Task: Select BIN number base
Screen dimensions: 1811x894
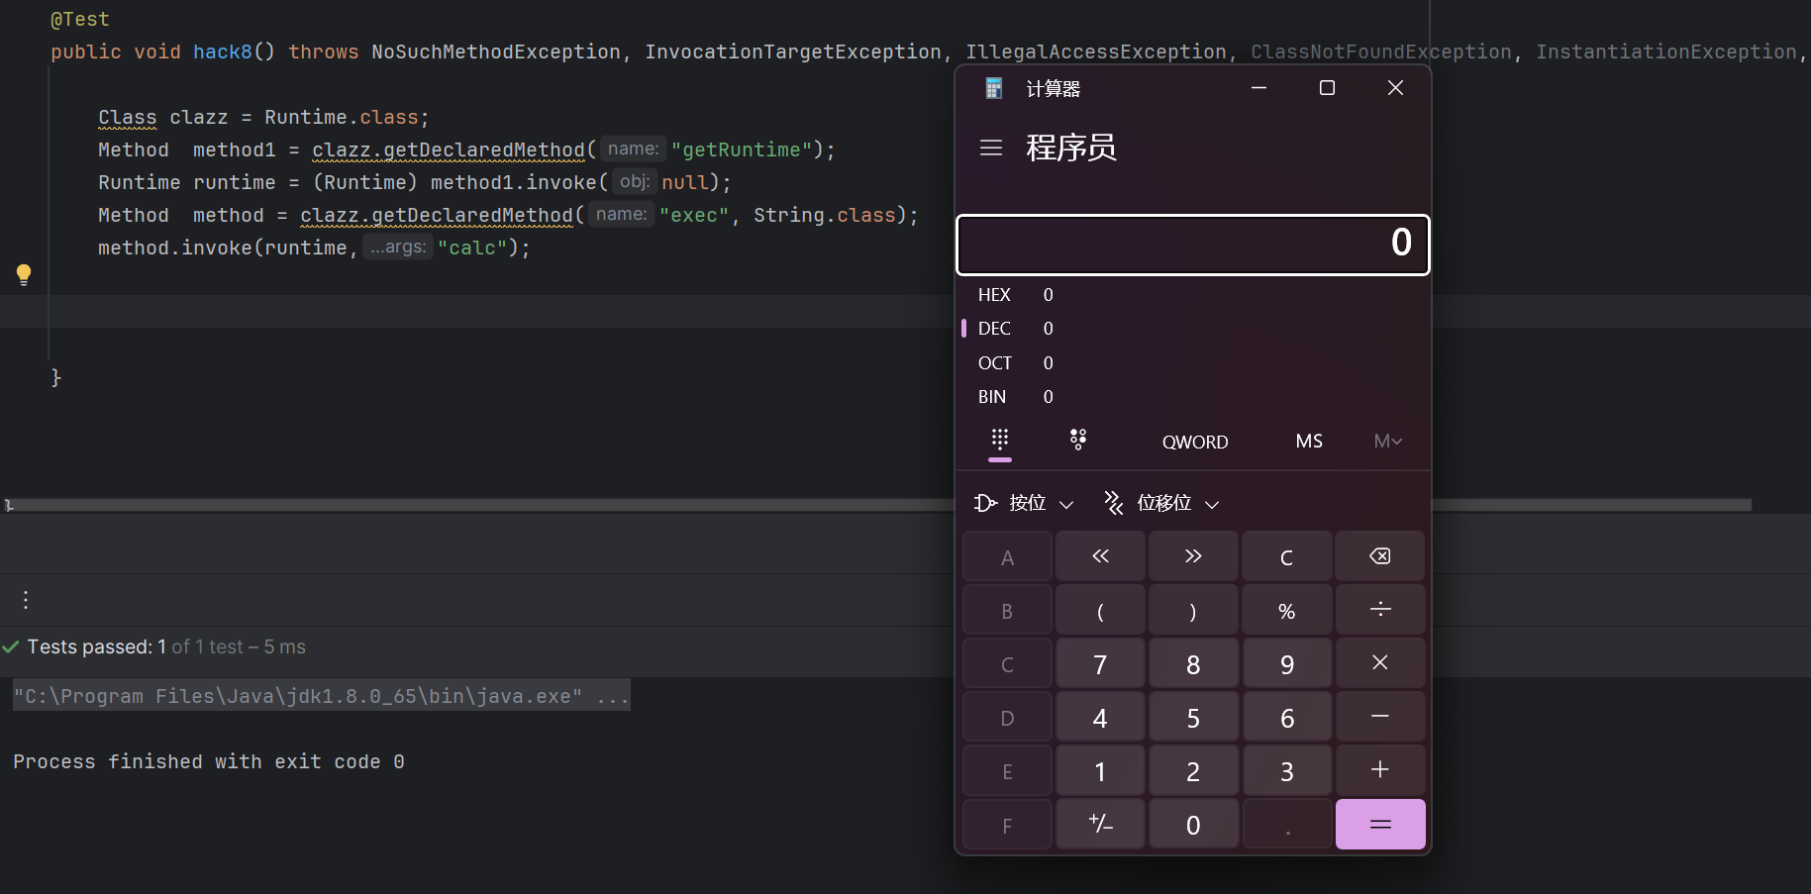Action: coord(992,397)
